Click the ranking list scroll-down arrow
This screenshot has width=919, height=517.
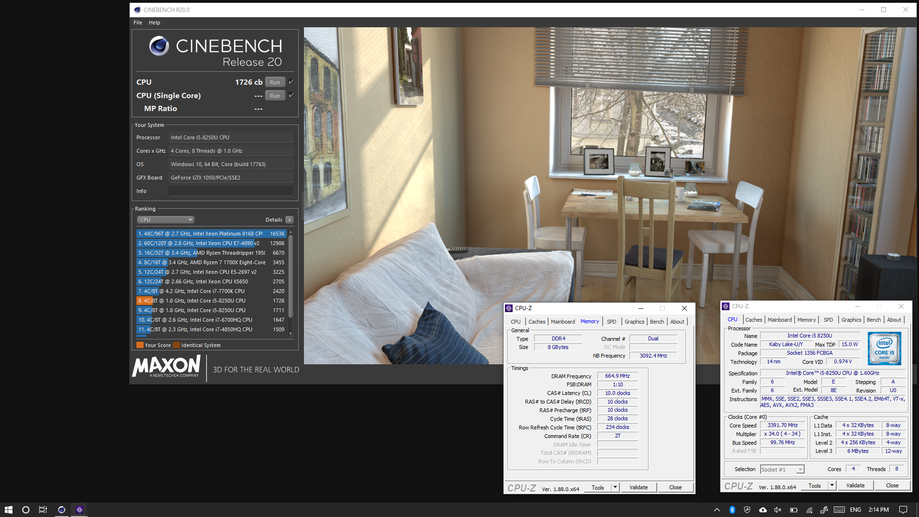(291, 334)
